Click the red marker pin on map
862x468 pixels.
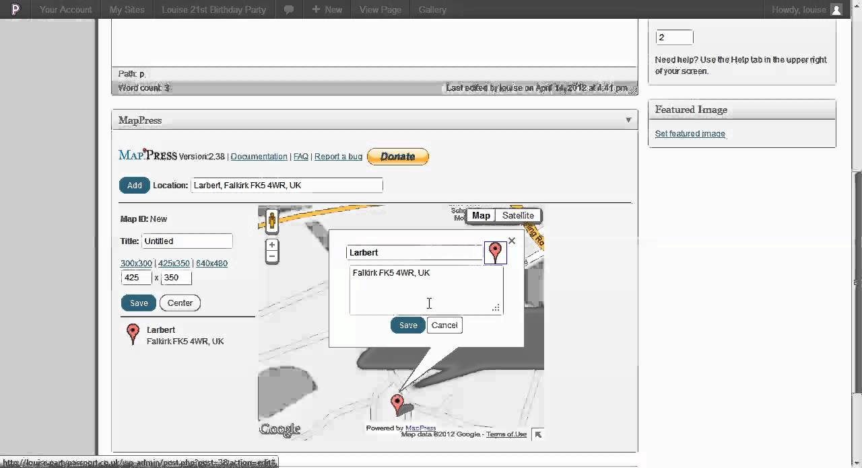click(x=397, y=403)
